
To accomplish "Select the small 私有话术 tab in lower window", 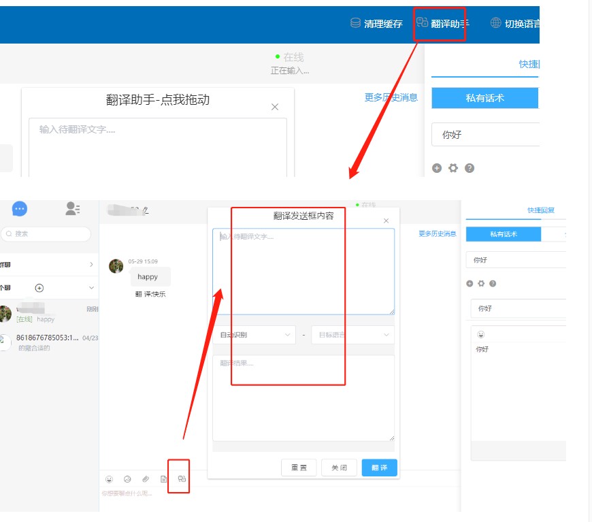I will [x=504, y=234].
